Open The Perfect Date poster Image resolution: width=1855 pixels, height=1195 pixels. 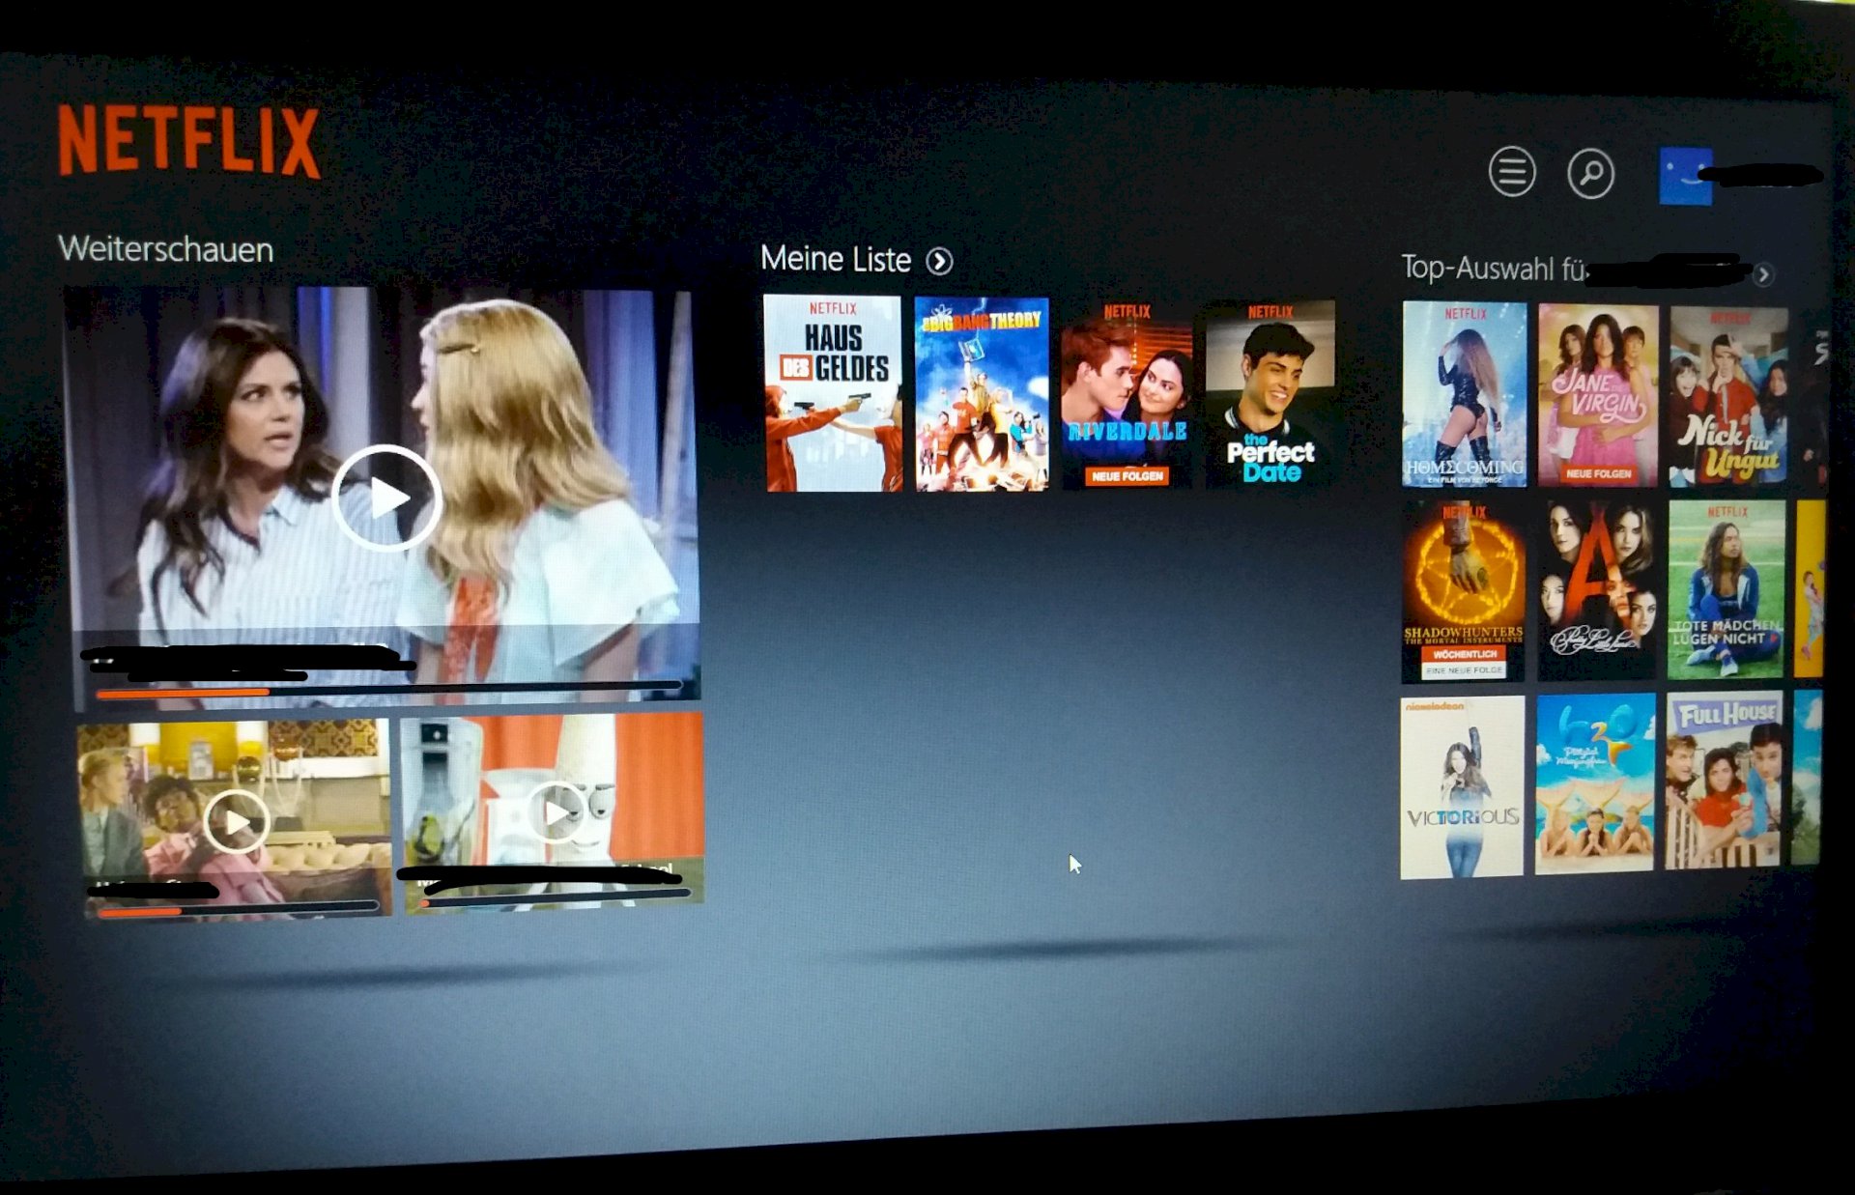1270,394
